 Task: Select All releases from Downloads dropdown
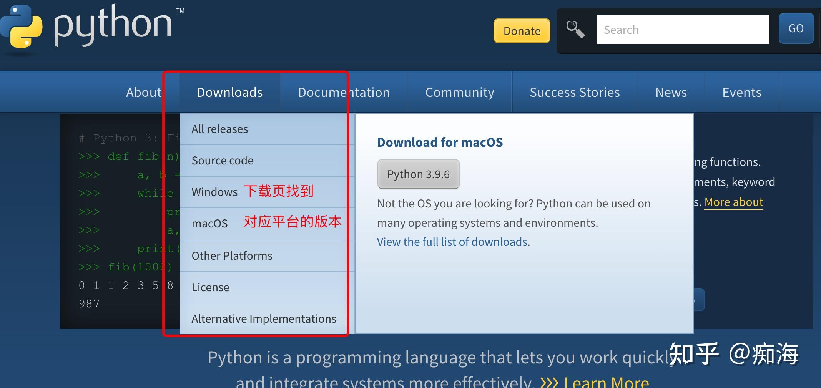[267, 129]
